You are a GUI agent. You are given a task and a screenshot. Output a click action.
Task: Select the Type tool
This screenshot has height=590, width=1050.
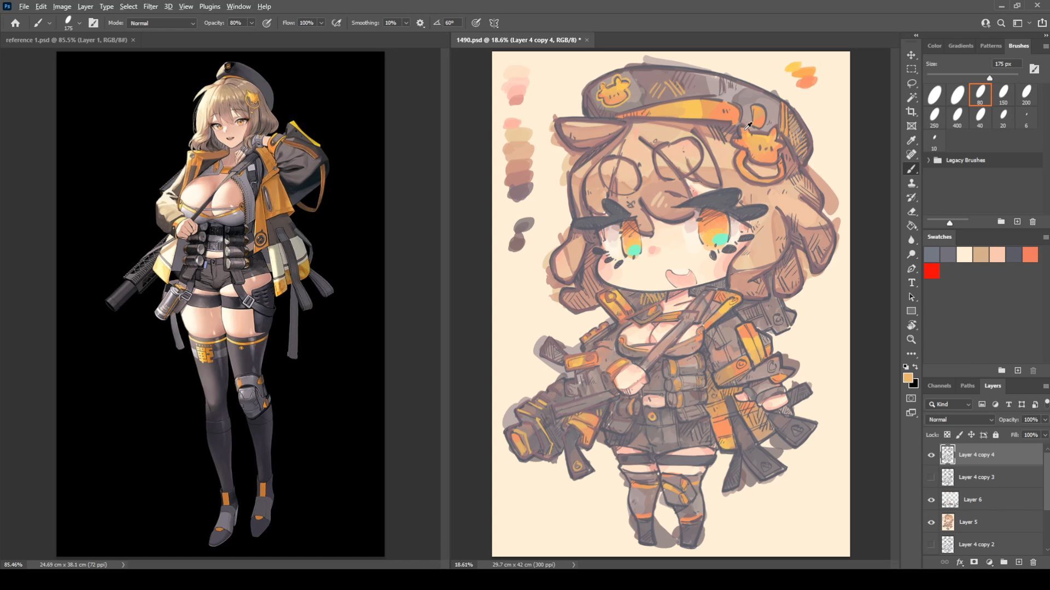[911, 282]
